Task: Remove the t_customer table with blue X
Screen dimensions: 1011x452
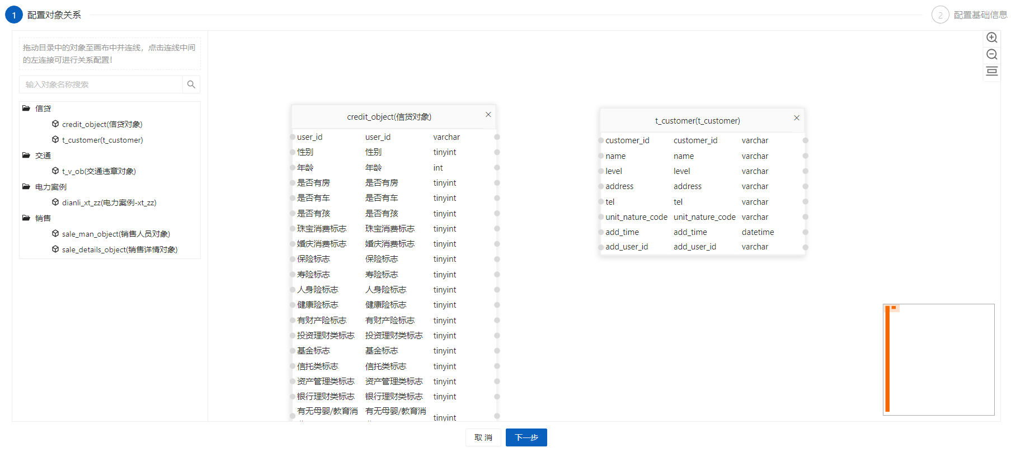Action: tap(796, 118)
